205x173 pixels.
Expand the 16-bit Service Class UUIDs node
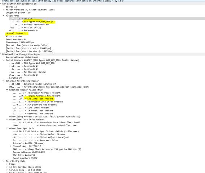(7, 167)
